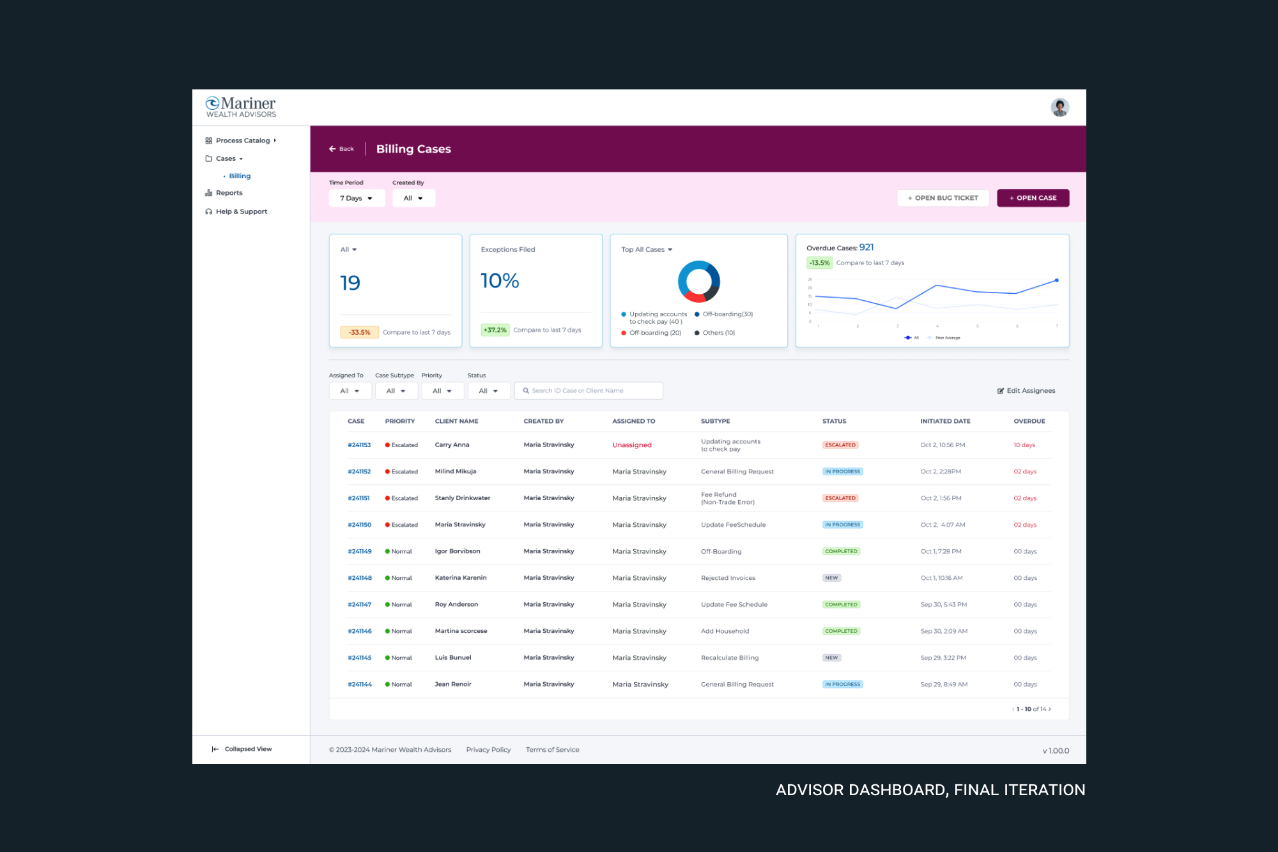Click the Collapsed View arrow icon
Screen dimensions: 1278x852
[x=215, y=749]
